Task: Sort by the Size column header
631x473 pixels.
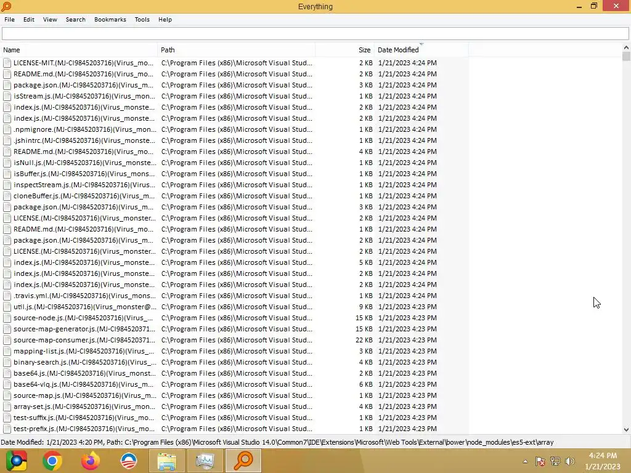Action: tap(345, 50)
